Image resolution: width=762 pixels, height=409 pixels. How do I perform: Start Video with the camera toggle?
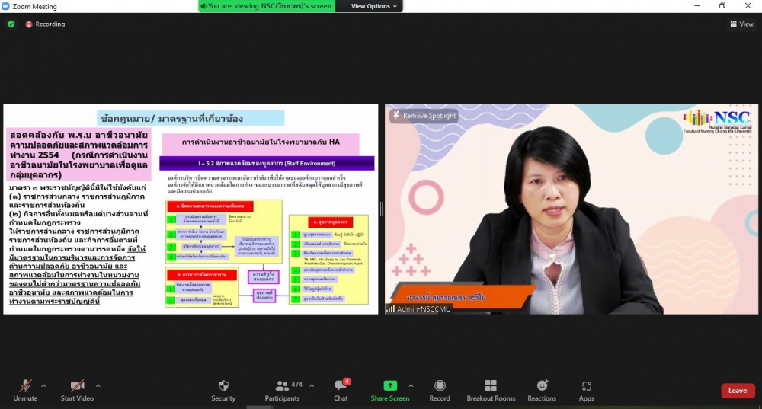click(x=77, y=386)
